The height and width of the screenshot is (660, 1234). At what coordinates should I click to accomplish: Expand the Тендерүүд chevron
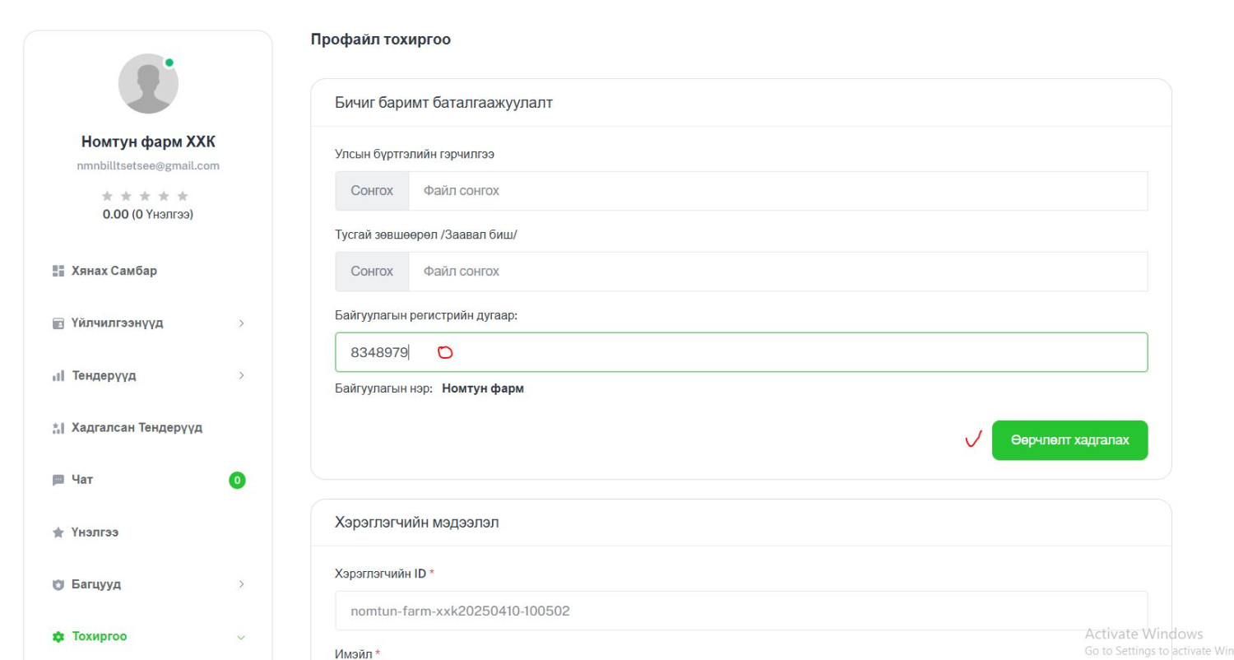click(241, 376)
